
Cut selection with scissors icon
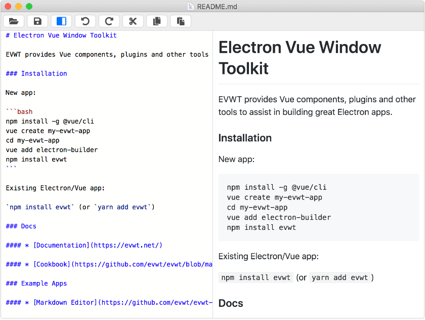click(x=133, y=21)
